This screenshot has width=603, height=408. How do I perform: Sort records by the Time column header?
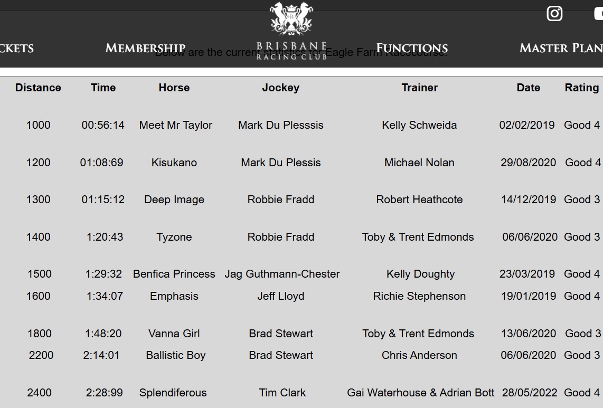102,88
